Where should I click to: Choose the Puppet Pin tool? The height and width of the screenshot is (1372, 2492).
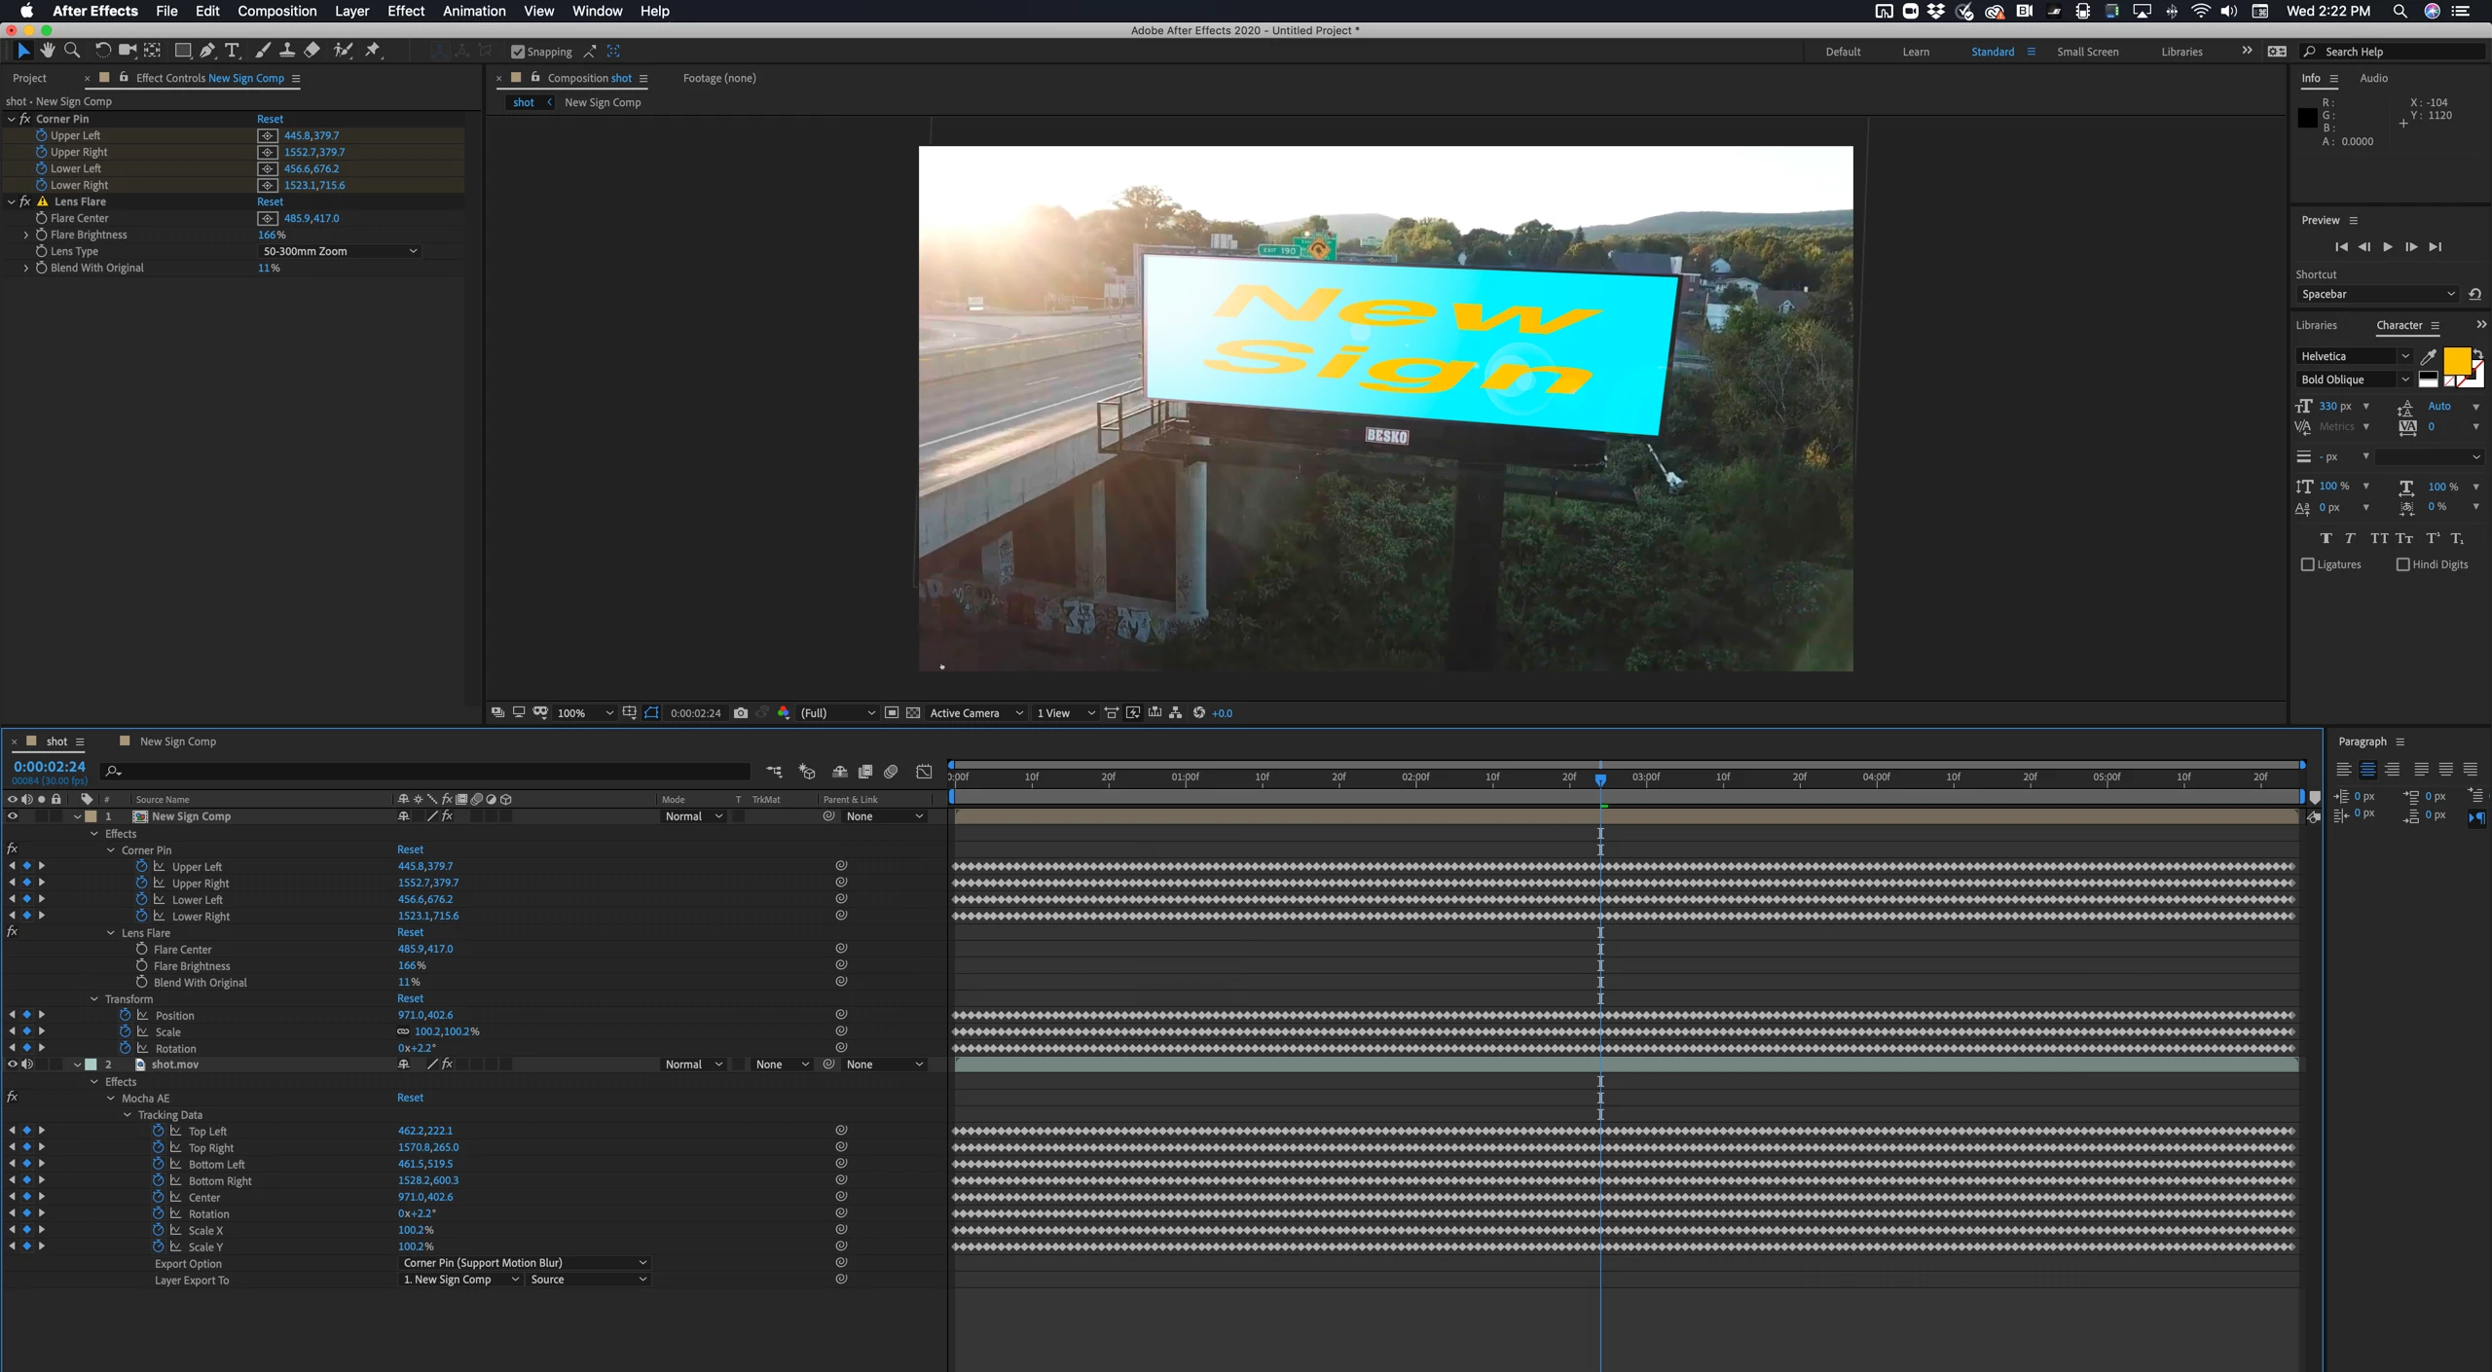pos(373,51)
